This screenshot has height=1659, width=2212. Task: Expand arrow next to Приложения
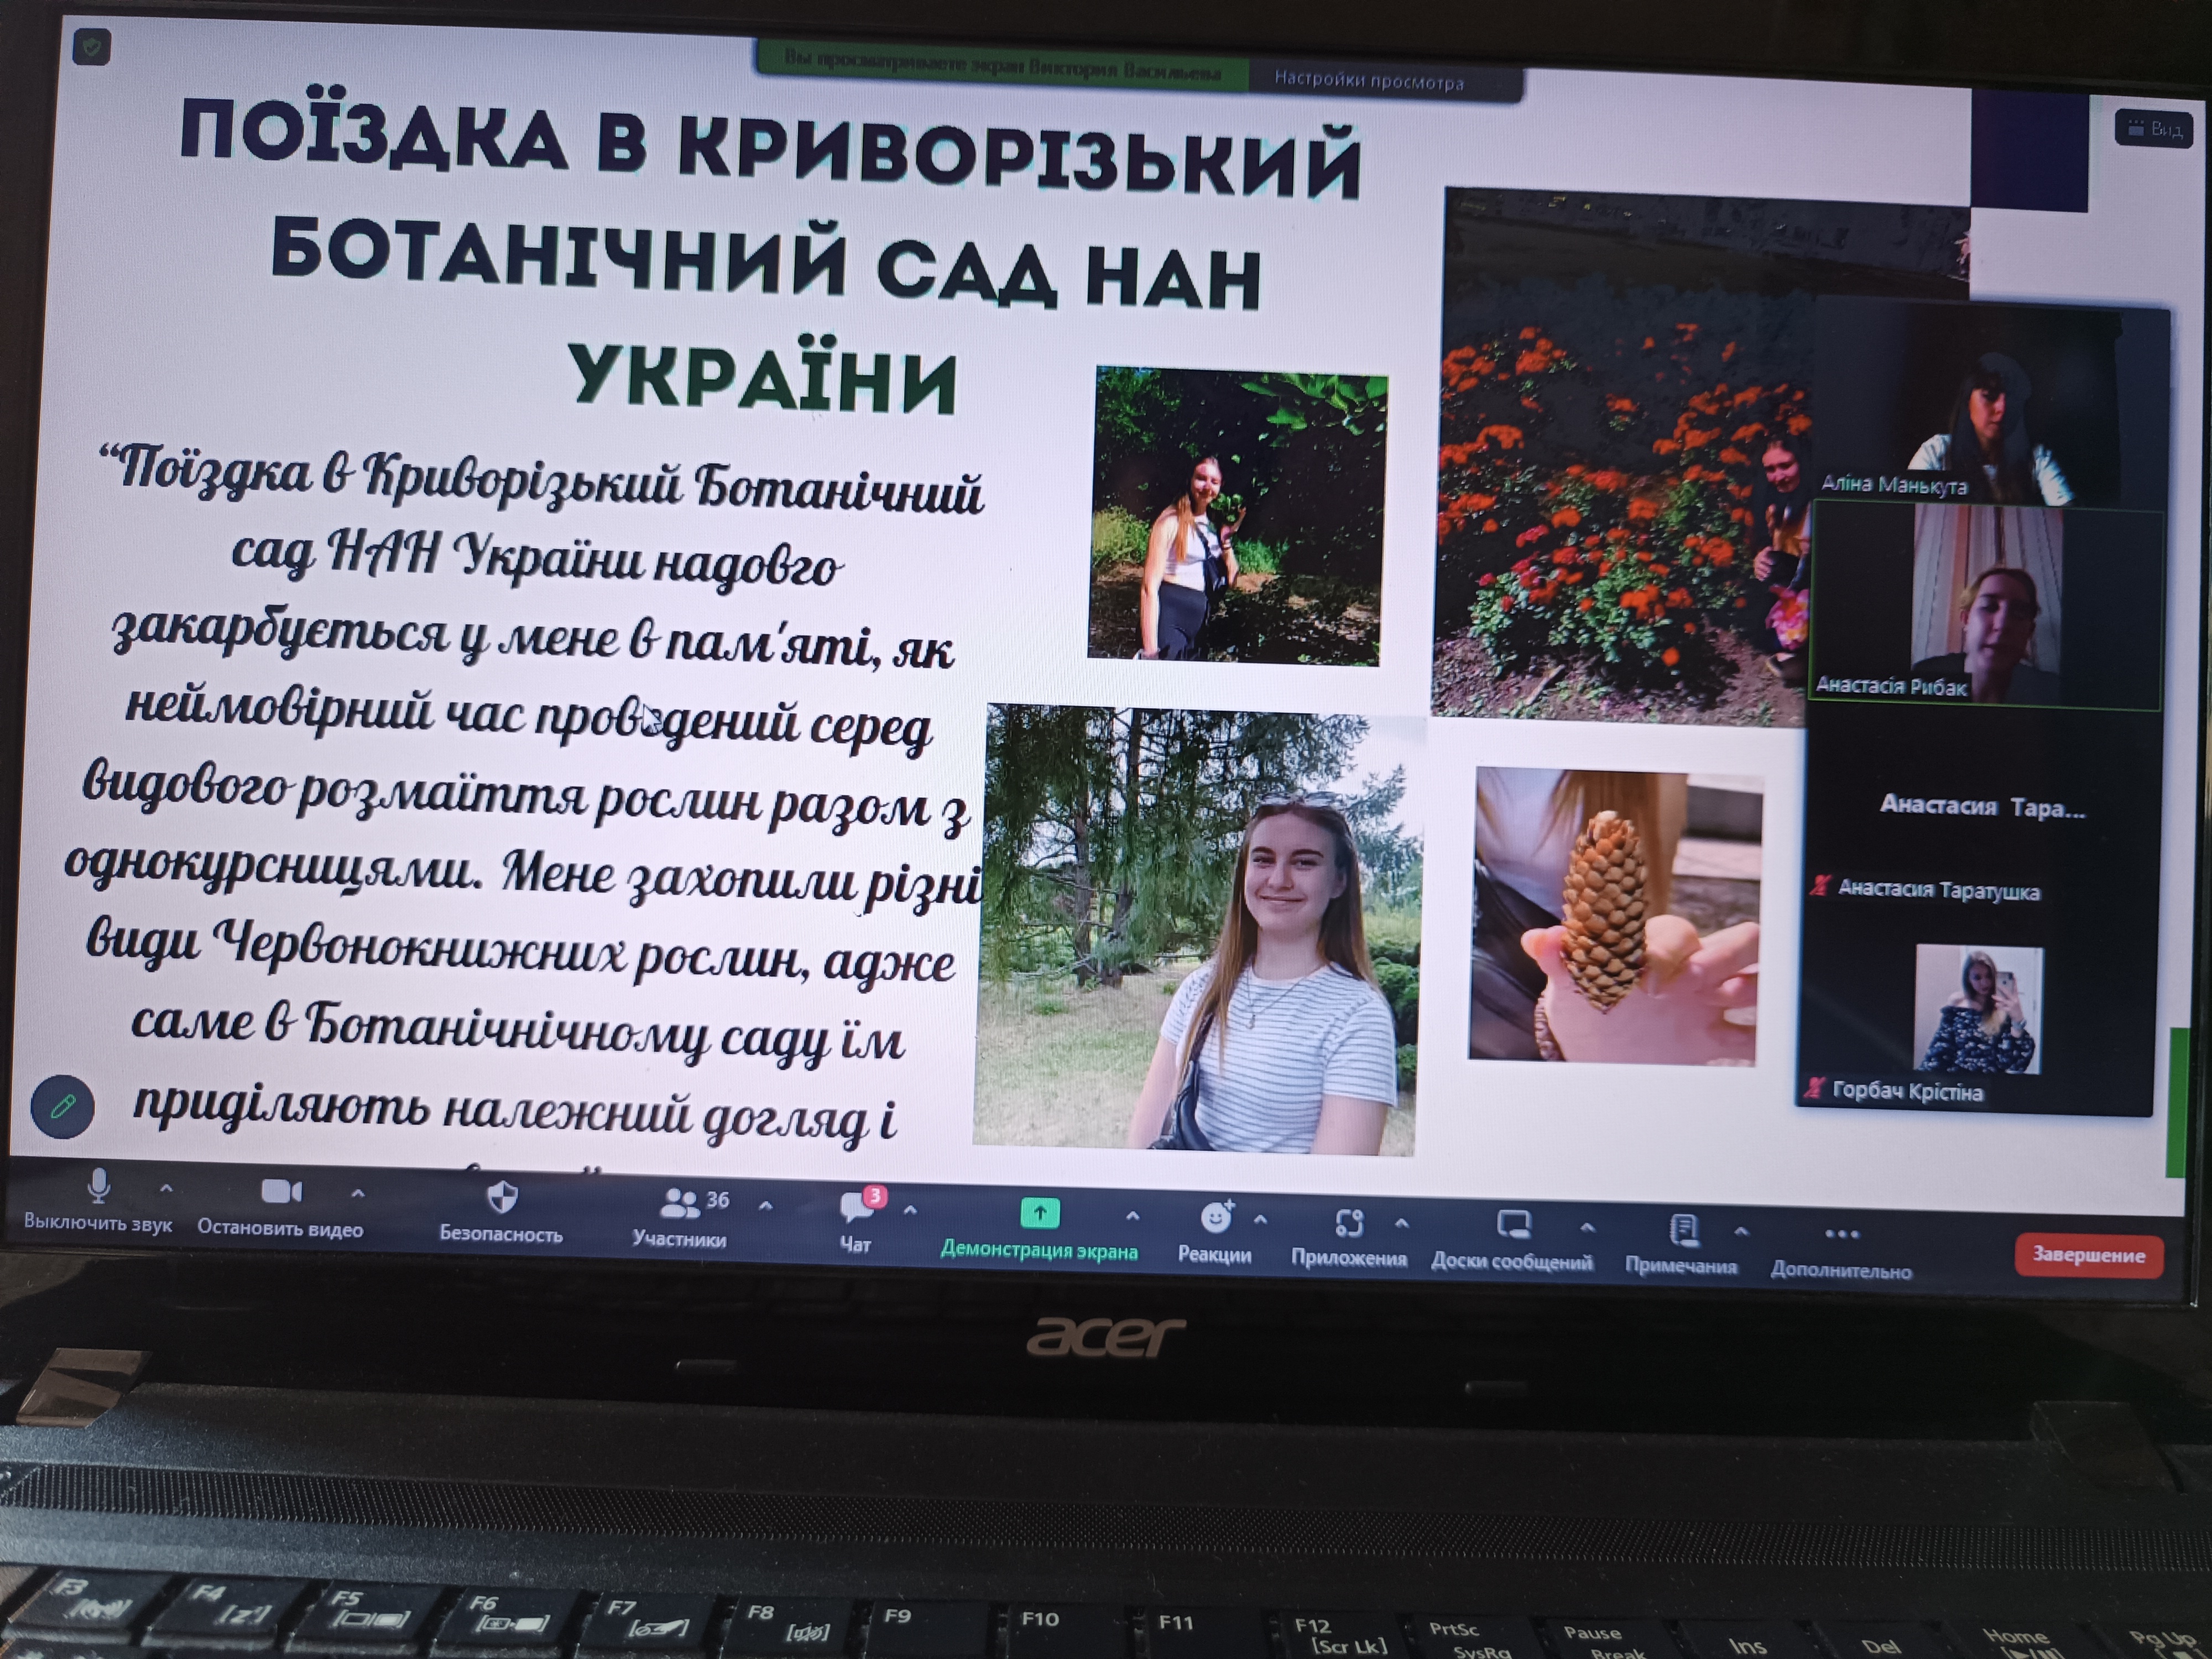pyautogui.click(x=1402, y=1223)
